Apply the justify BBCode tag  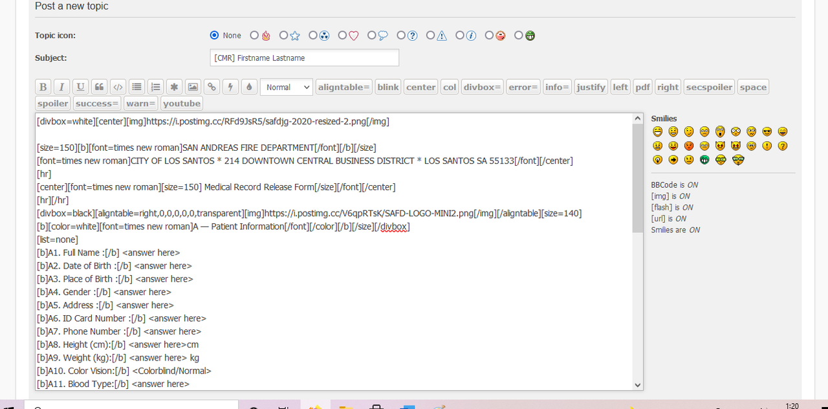coord(591,87)
